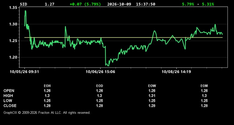Viewport: 234px width, 125px height.
Task: Select the EOM LOW value 1.25
Action: pyautogui.click(x=204, y=101)
